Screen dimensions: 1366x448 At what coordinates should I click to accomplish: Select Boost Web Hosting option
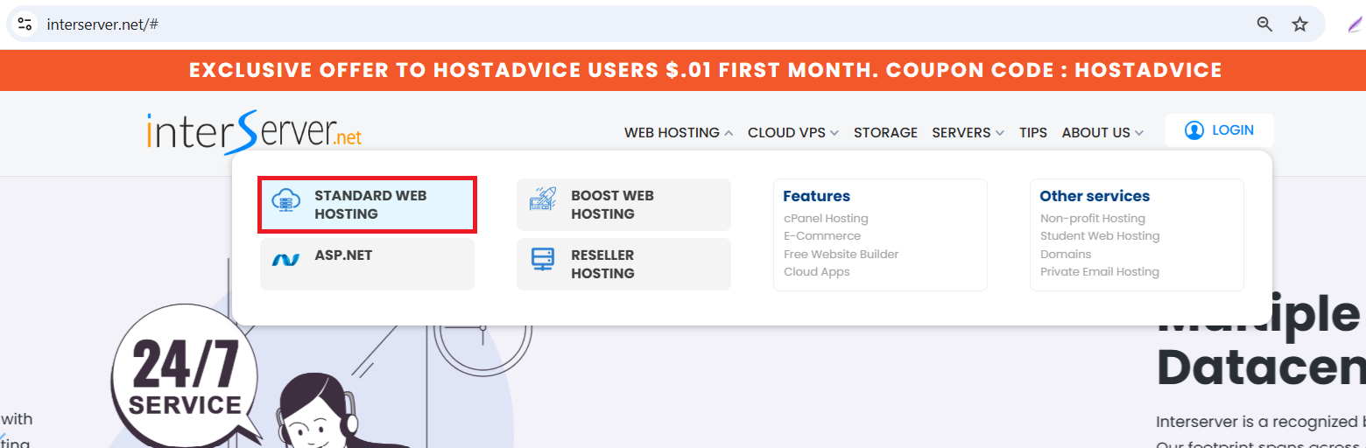tap(623, 205)
